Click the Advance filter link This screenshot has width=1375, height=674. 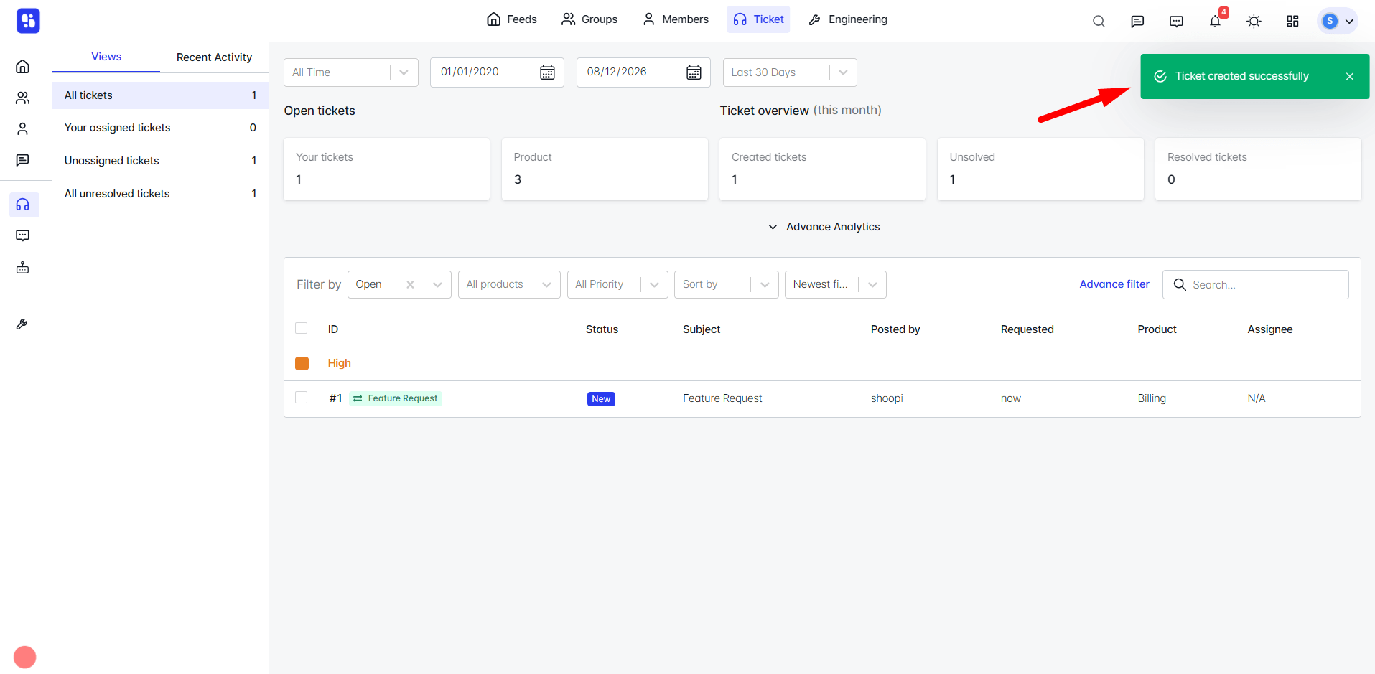coord(1114,284)
